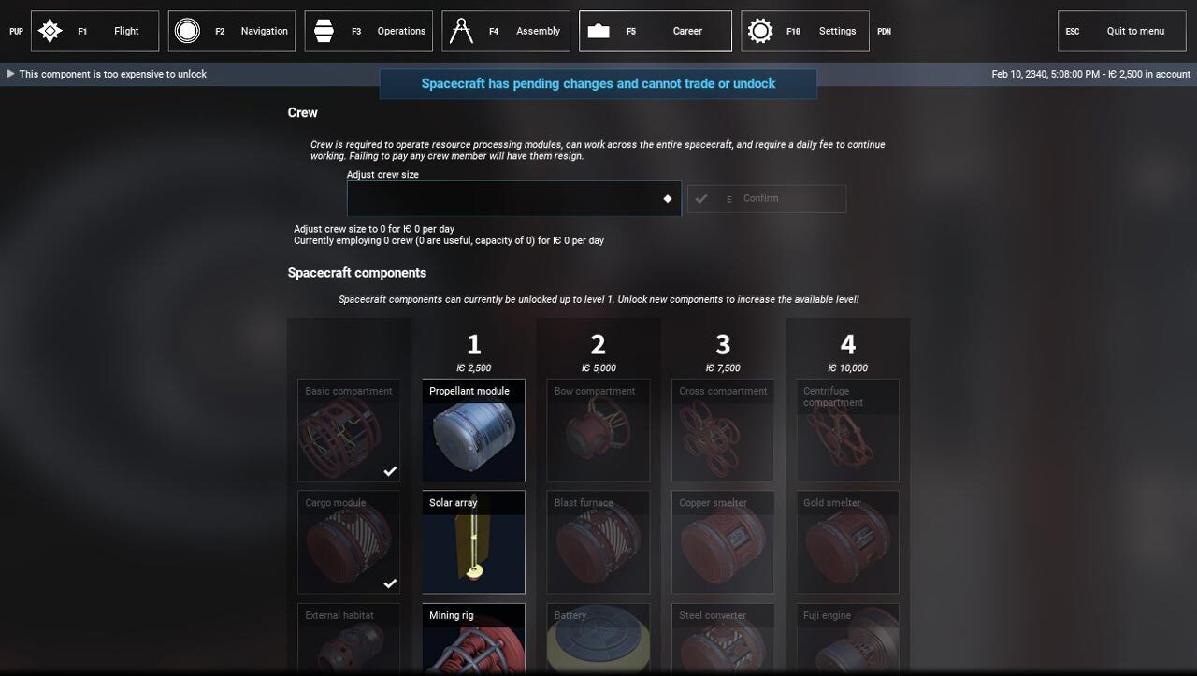Click the Adjust crew size field
1197x676 pixels.
coord(513,198)
